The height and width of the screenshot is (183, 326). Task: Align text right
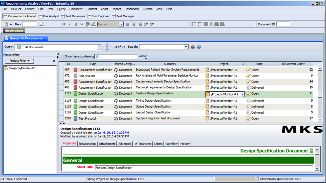click(x=140, y=24)
